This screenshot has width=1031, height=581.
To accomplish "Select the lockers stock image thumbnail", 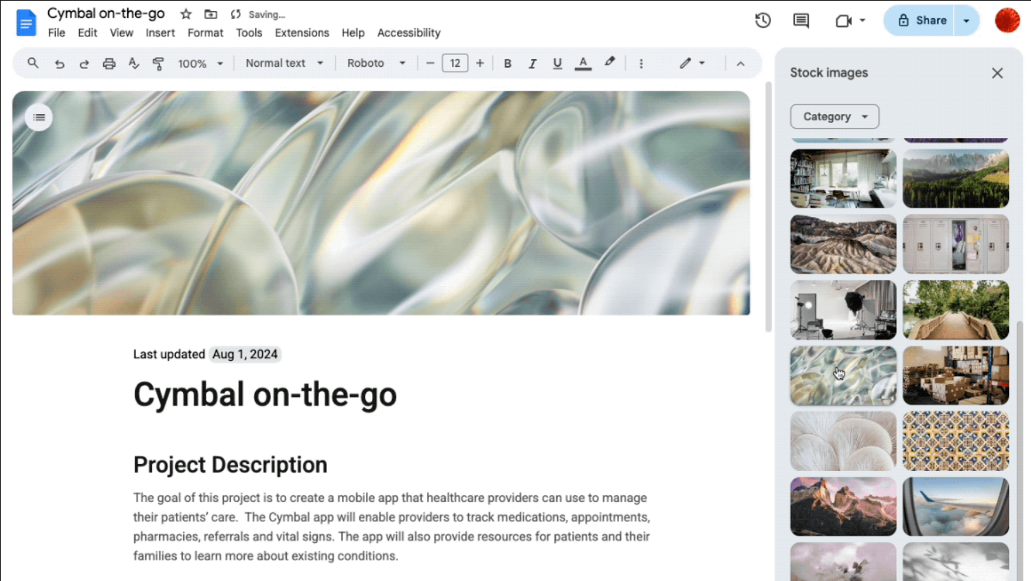I will [955, 244].
